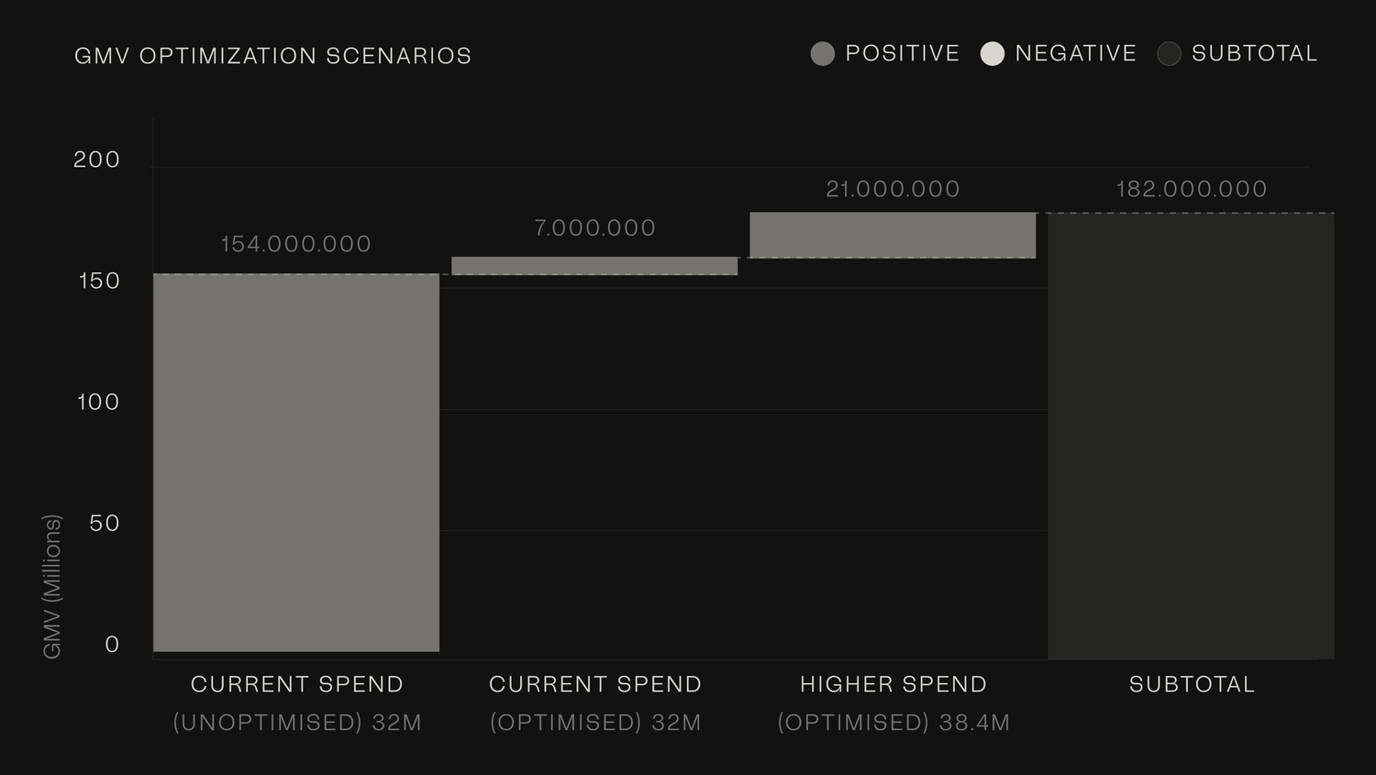The width and height of the screenshot is (1376, 775).
Task: Toggle the NEGATIVE legend label
Action: 1076,54
